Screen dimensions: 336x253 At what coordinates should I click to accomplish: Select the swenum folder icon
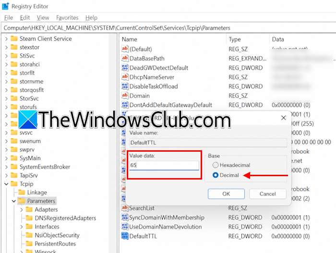tap(14, 141)
